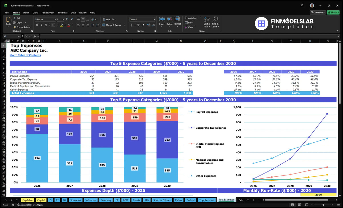Image resolution: width=343 pixels, height=208 pixels.
Task: Expand the Orientation angle dropdown
Action: click(95, 19)
